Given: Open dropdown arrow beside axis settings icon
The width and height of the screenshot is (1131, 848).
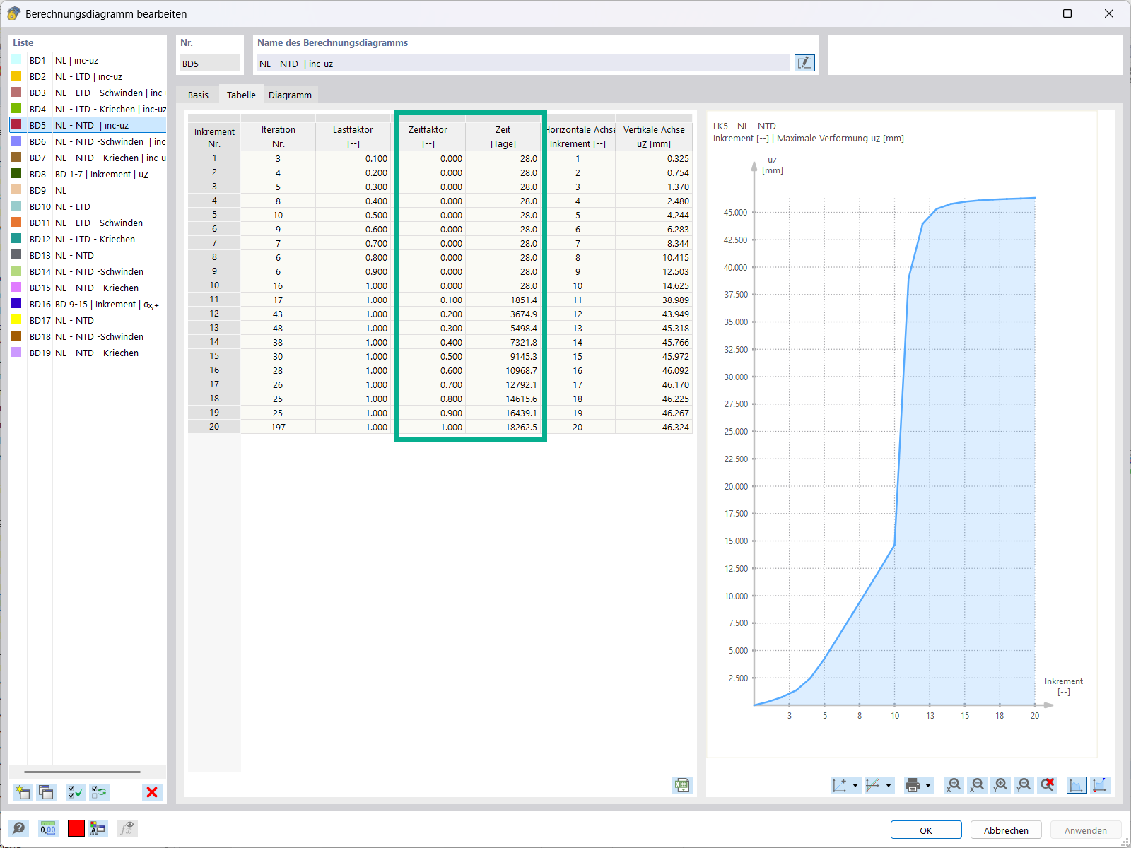Looking at the screenshot, I should 855,785.
